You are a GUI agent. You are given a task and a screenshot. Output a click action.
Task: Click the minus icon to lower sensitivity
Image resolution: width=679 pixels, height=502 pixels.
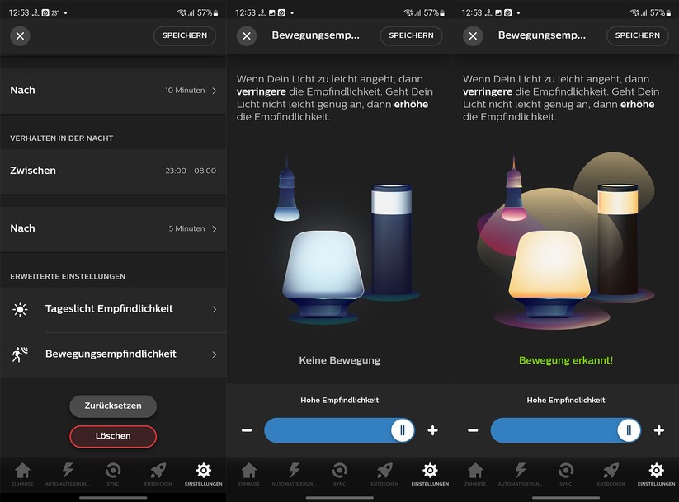(x=246, y=430)
